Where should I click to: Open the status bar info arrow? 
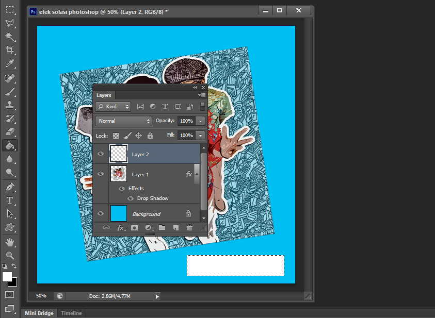pyautogui.click(x=157, y=296)
